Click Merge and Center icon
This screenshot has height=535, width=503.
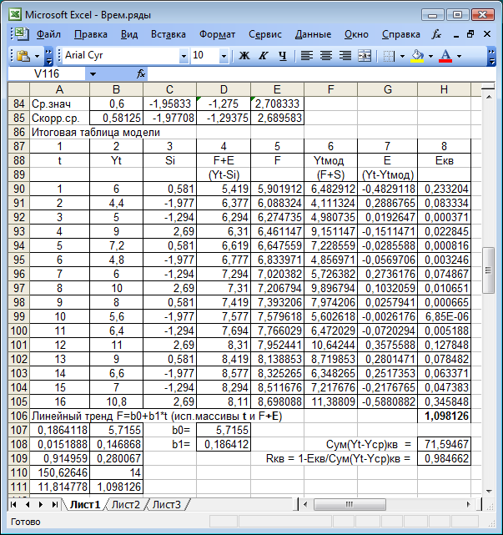[x=365, y=56]
